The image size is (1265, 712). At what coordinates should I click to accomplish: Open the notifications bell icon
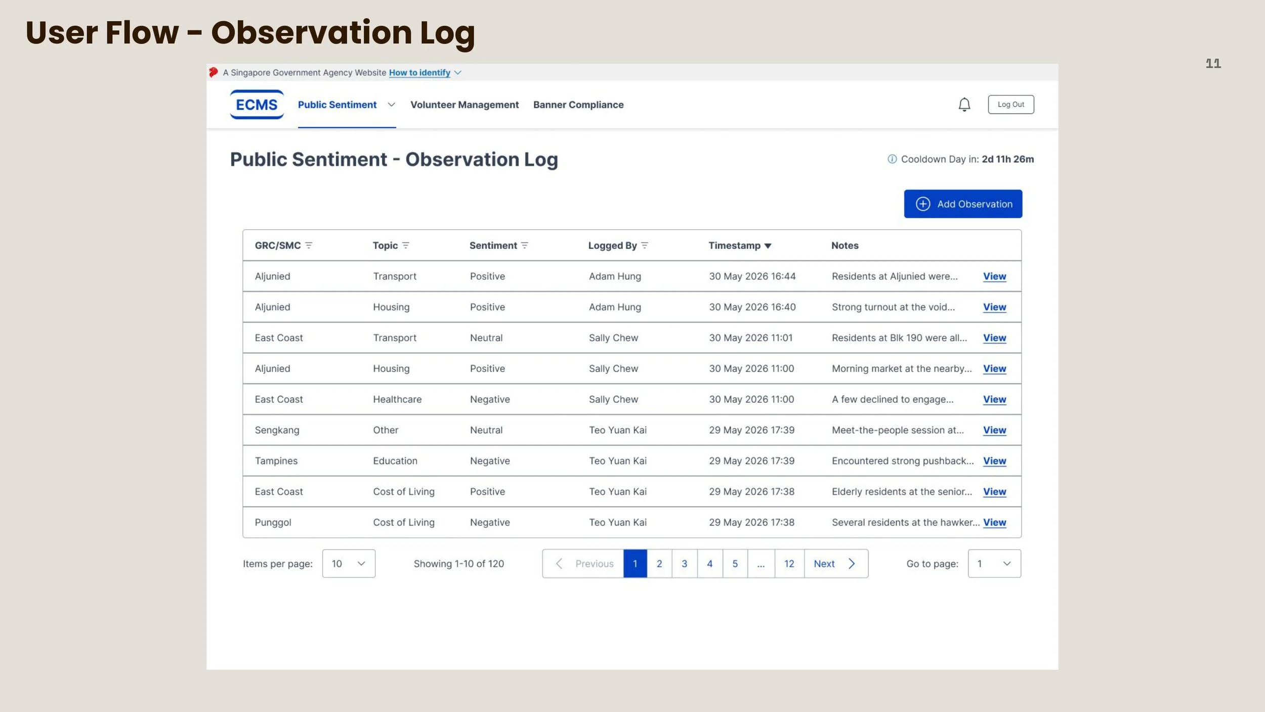click(x=964, y=104)
